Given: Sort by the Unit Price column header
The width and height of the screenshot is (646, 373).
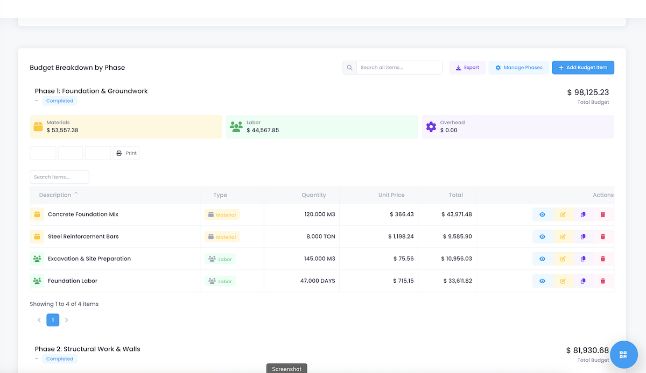Looking at the screenshot, I should (391, 195).
